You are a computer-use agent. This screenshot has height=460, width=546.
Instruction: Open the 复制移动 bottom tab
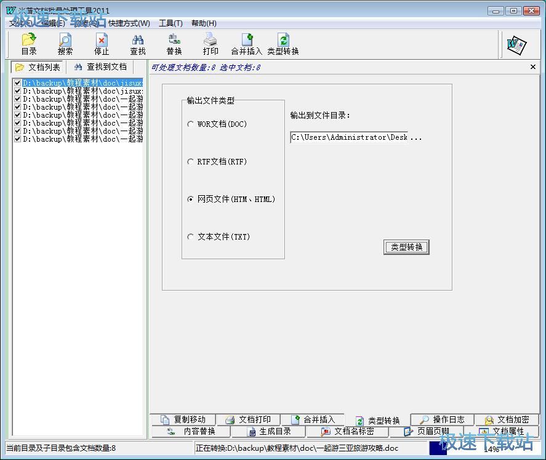pyautogui.click(x=183, y=419)
